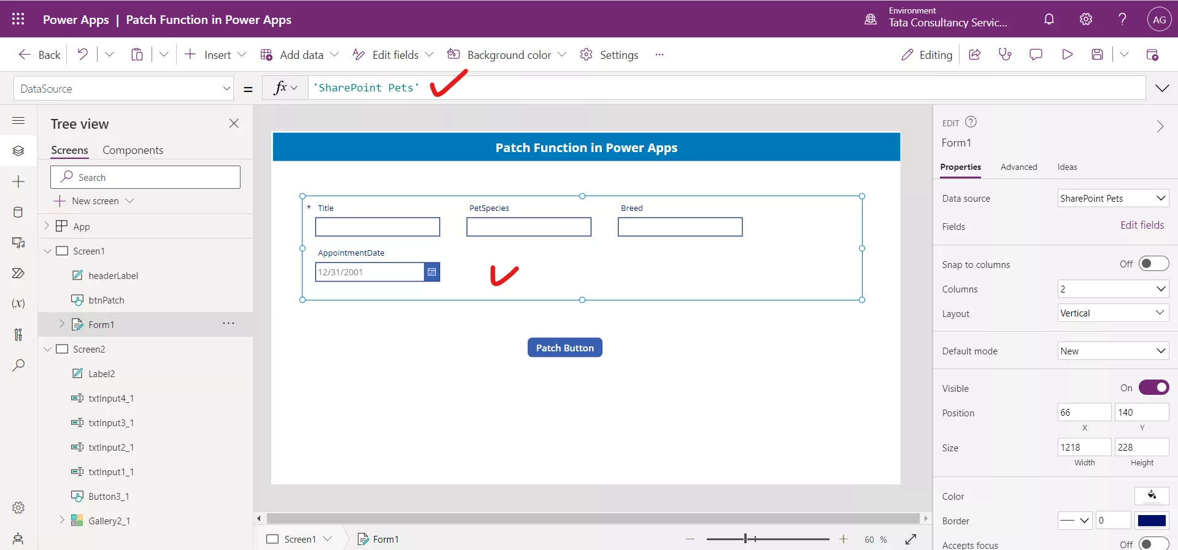Open the Editing mode button
The image size is (1178, 550).
click(927, 55)
